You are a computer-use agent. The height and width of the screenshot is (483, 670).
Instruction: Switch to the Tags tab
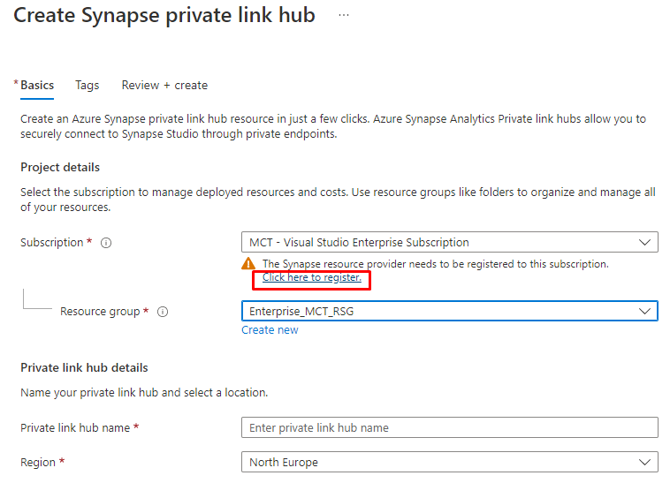(88, 86)
